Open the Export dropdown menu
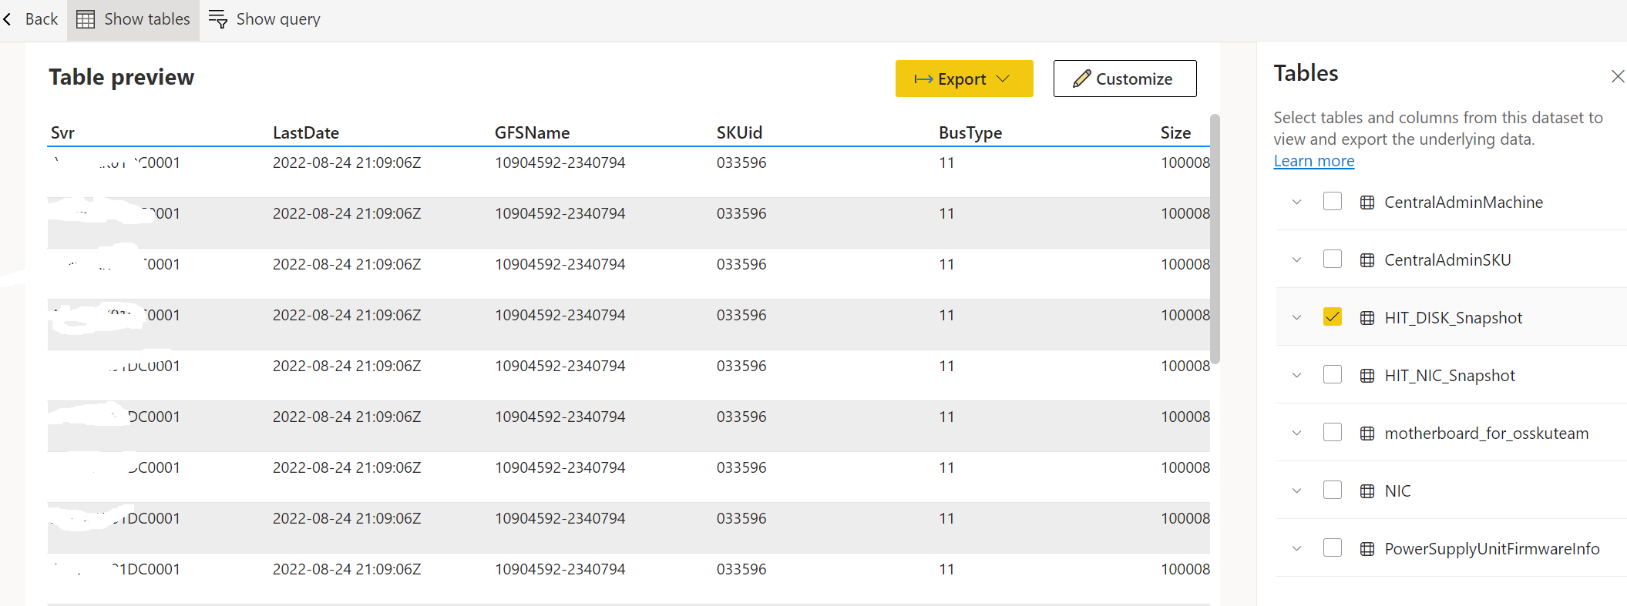Viewport: 1627px width, 606px height. (x=964, y=79)
